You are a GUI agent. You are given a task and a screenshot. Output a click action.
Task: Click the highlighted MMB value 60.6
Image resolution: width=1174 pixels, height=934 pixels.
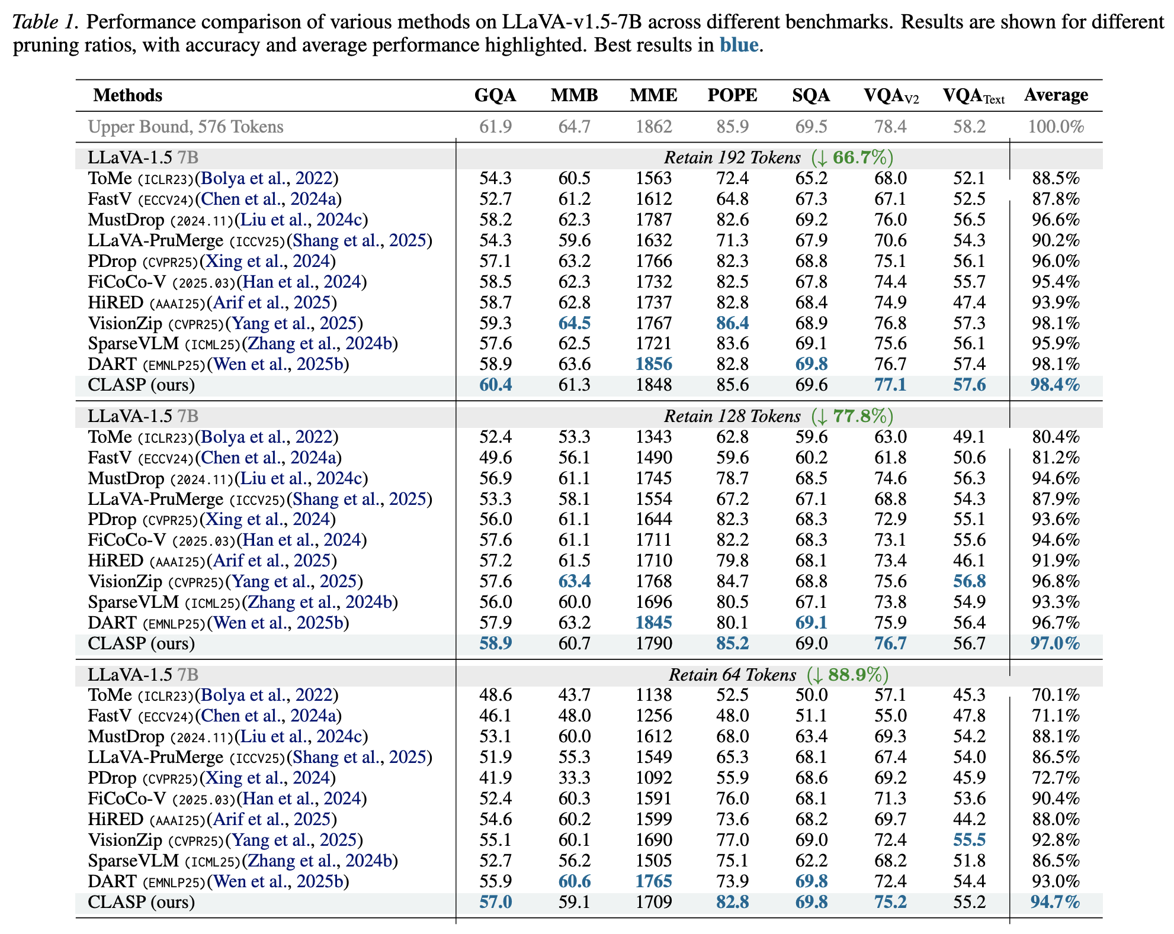coord(575,881)
